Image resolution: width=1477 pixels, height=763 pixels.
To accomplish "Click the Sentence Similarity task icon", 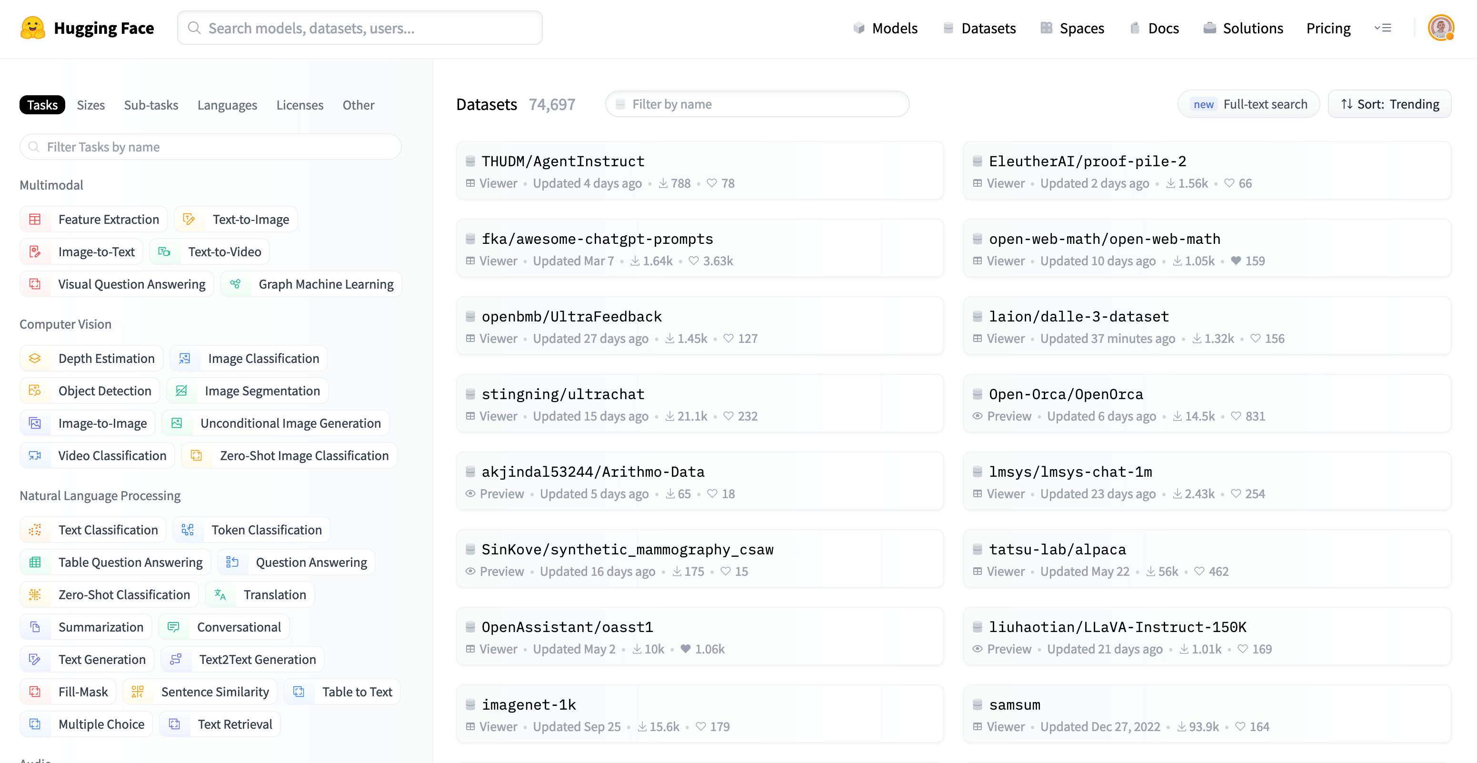I will coord(138,692).
